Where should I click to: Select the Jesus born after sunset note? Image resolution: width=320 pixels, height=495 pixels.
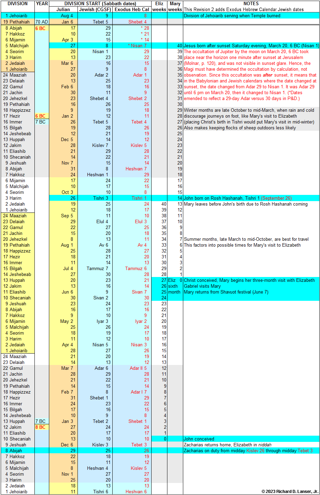click(x=251, y=46)
